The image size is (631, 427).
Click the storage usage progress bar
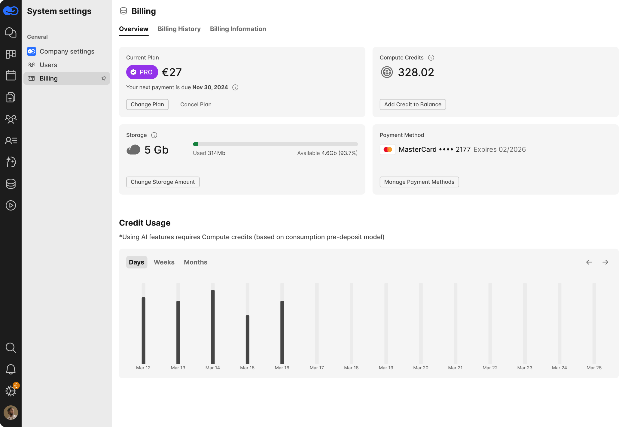click(x=275, y=144)
